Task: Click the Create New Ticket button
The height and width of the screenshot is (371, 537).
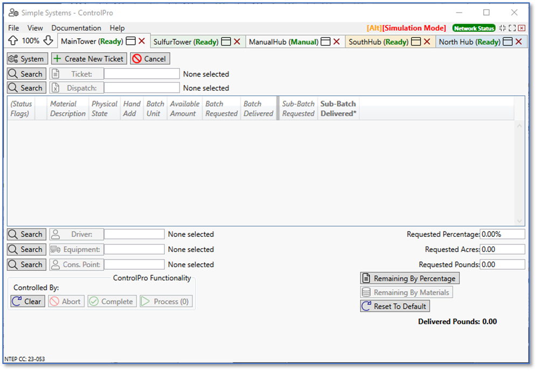Action: pyautogui.click(x=89, y=59)
